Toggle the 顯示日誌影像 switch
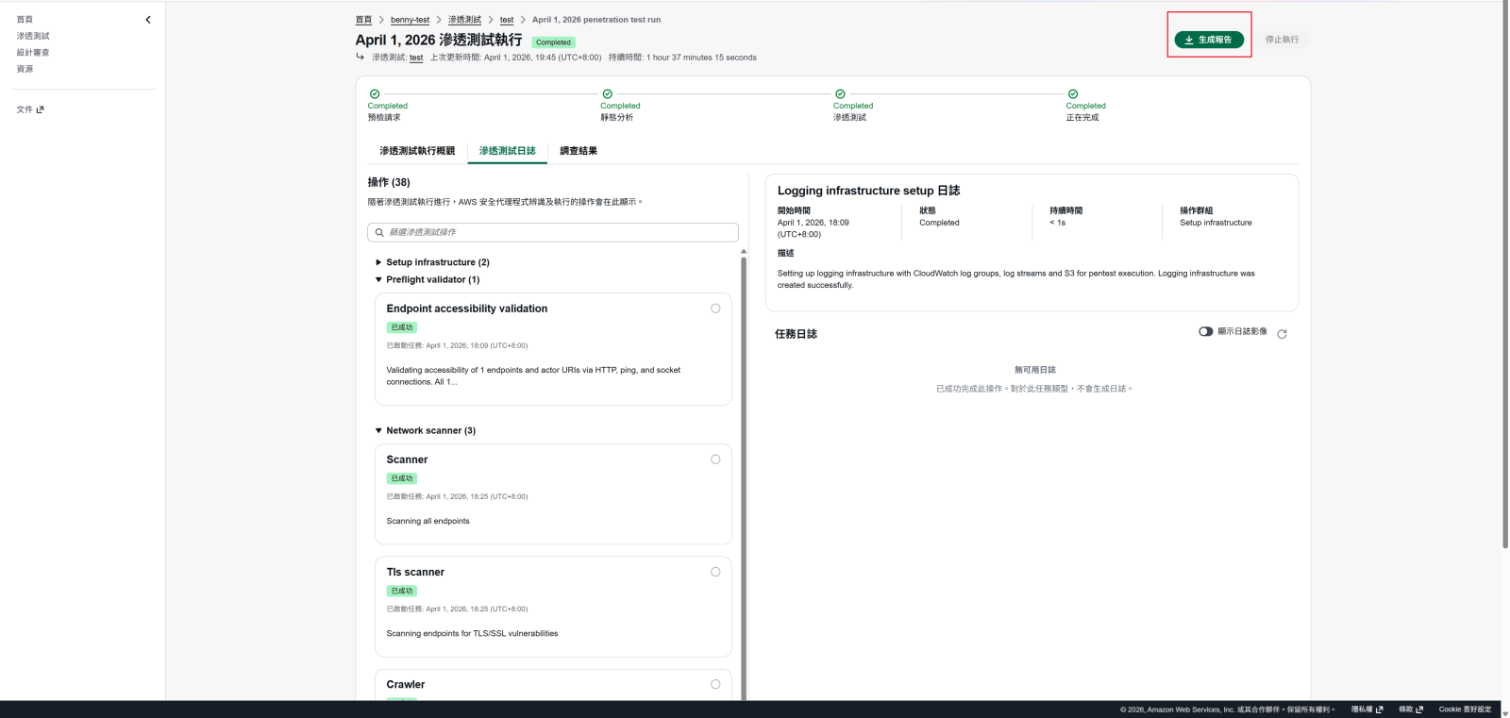 click(1205, 331)
